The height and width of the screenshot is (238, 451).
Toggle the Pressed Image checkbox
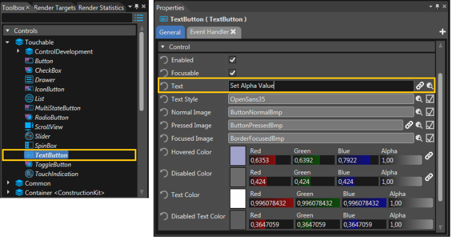(430, 125)
